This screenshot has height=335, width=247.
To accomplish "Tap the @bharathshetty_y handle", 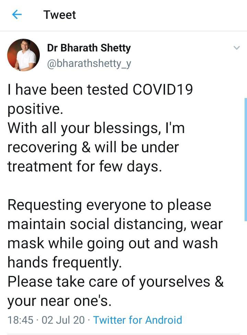I will (x=89, y=64).
